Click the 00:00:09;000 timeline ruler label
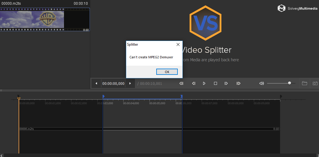The width and height of the screenshot is (319, 157). 262,103
